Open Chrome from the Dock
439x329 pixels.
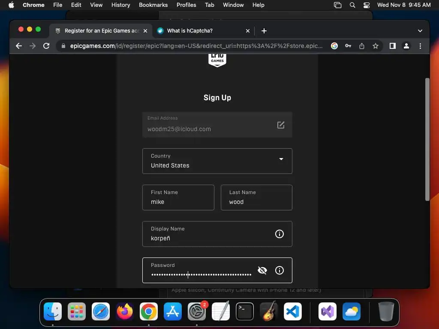[149, 311]
